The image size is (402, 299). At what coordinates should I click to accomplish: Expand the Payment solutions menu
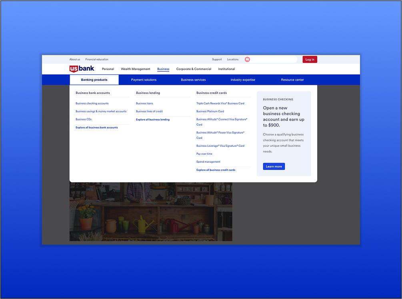(x=144, y=80)
